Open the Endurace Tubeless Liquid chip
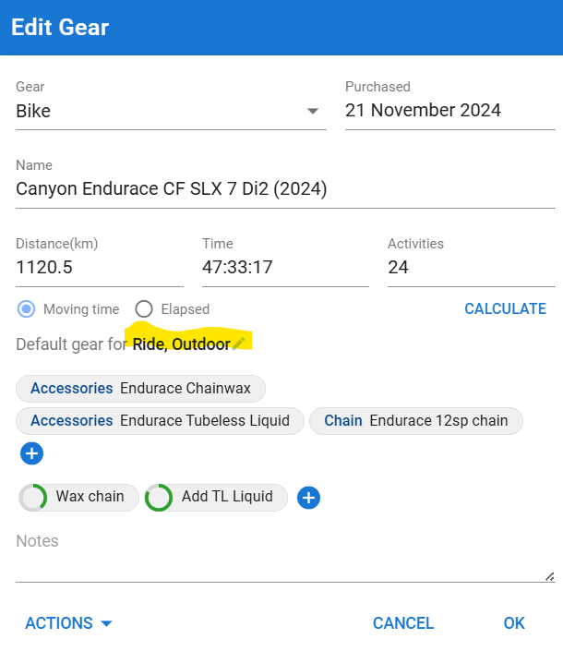Viewport: 563px width, 651px height. coord(161,420)
